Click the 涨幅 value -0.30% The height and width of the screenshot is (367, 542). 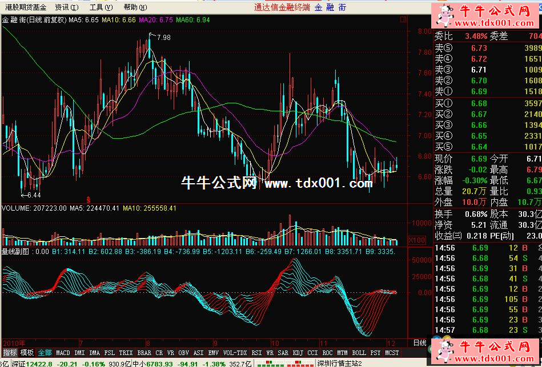475,180
